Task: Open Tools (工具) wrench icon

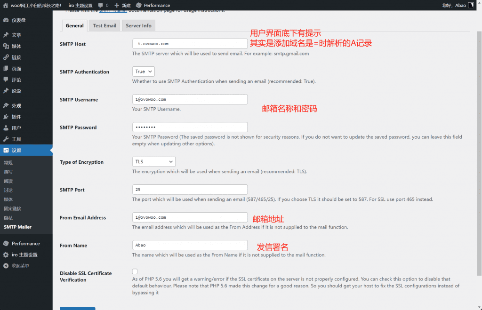Action: coord(6,139)
